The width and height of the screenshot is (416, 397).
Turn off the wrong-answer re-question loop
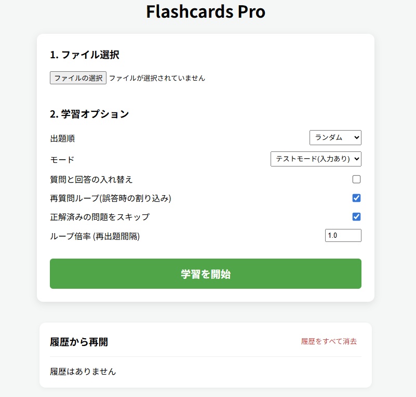coord(357,198)
